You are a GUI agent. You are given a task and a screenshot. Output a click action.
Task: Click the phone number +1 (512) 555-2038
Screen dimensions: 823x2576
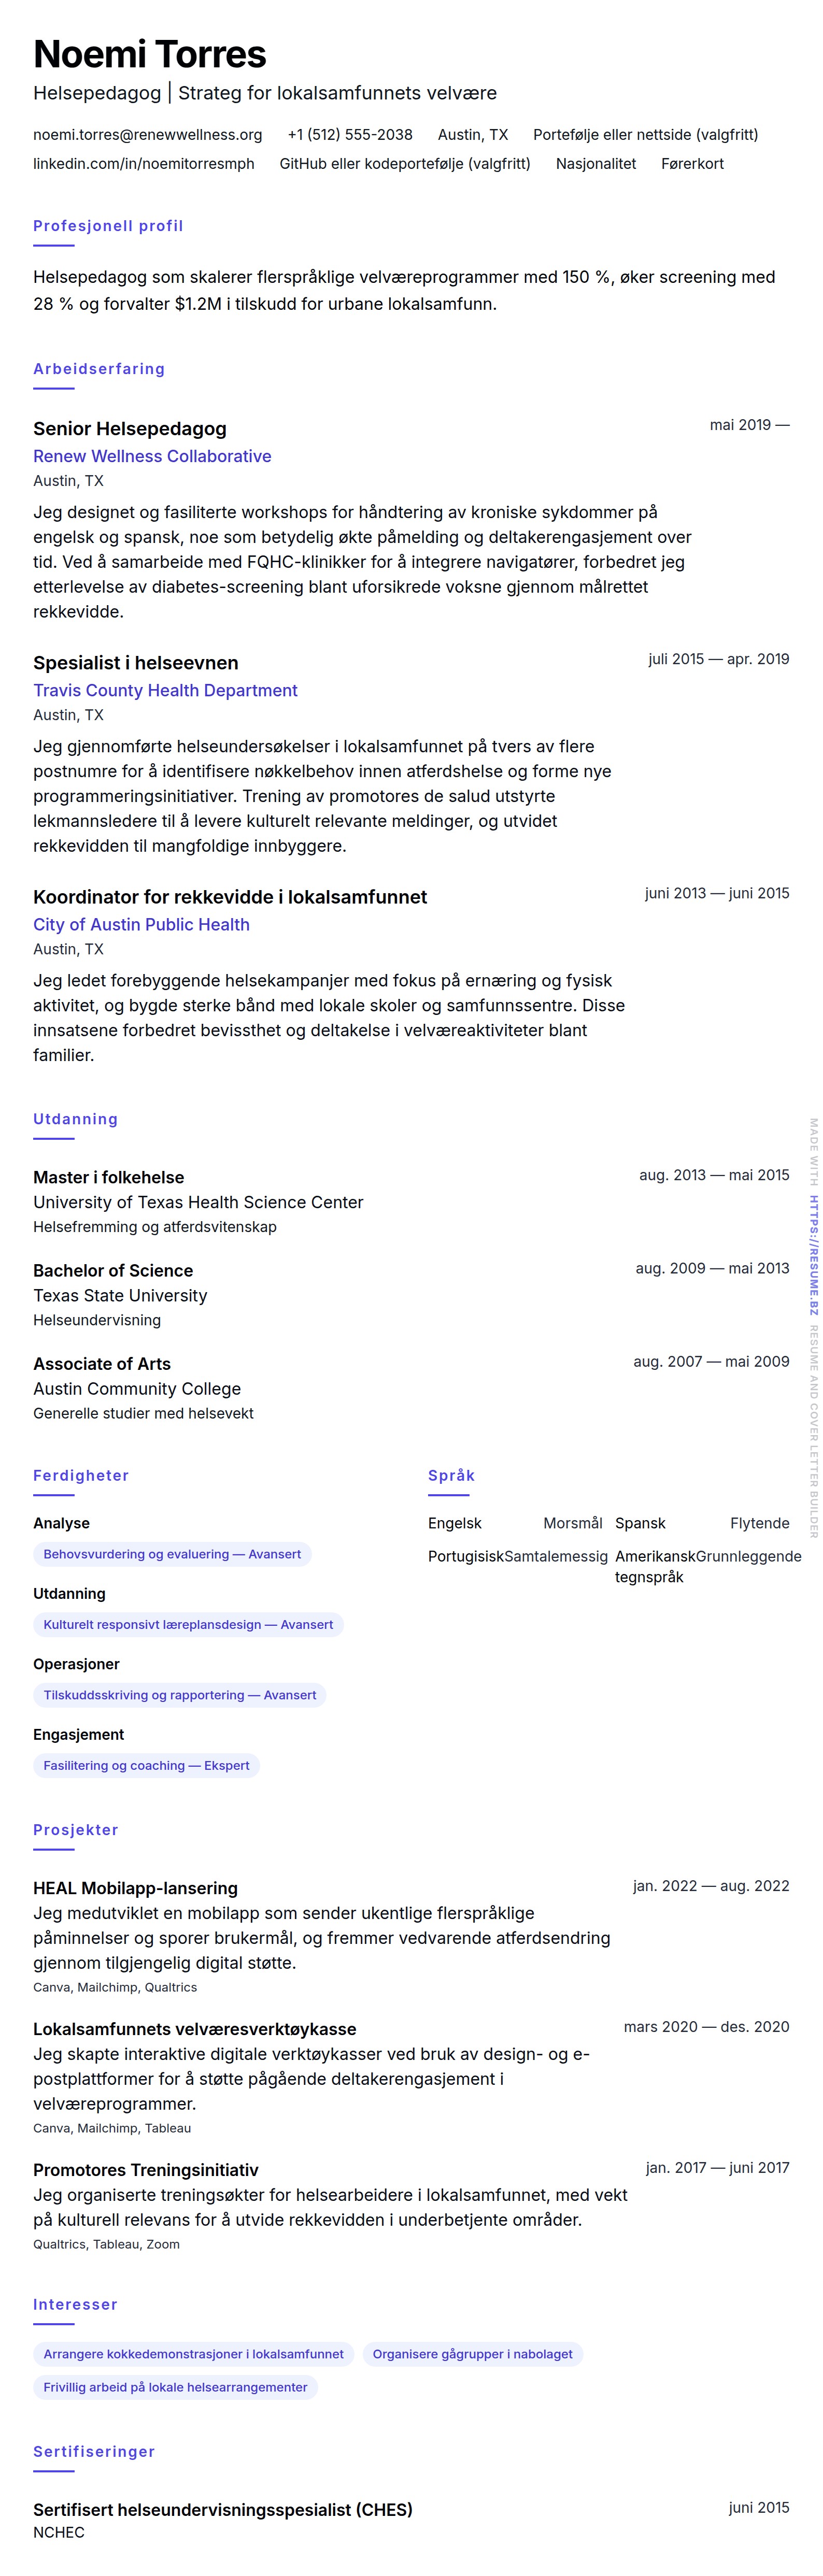350,135
